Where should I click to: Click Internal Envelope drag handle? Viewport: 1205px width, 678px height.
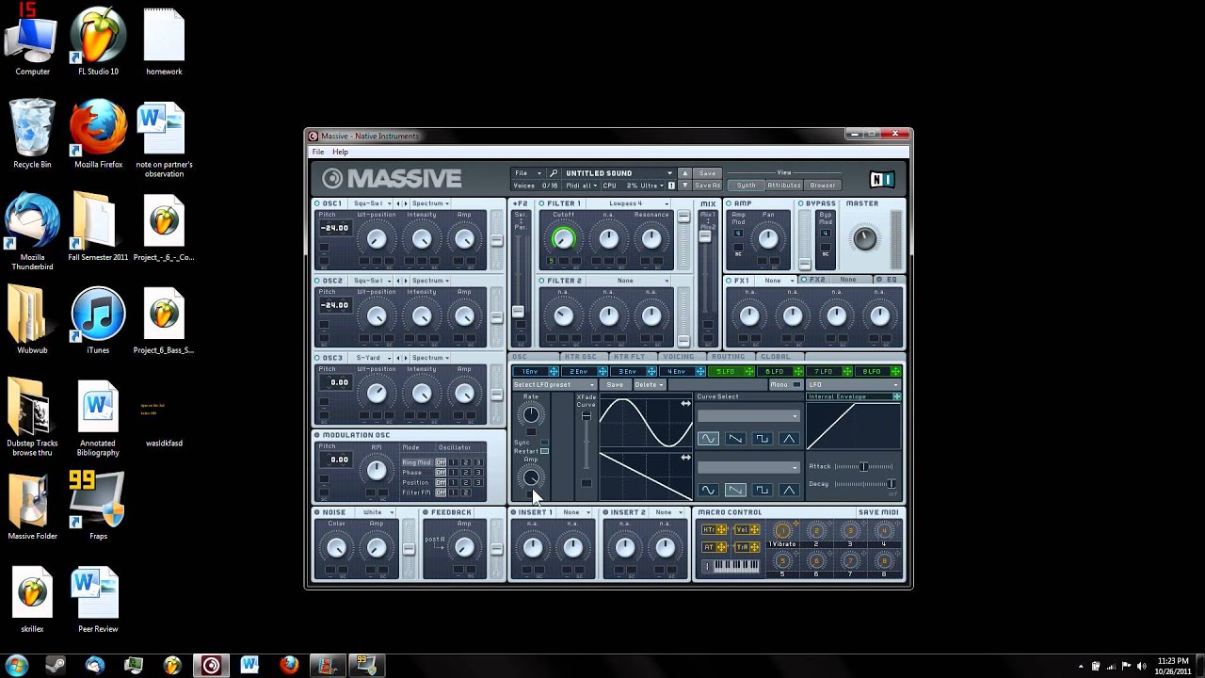[896, 396]
